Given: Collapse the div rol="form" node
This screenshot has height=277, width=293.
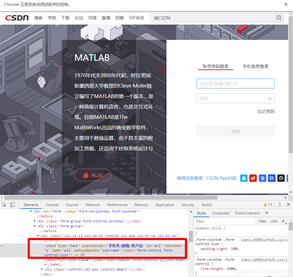Looking at the screenshot, I should coord(31,211).
